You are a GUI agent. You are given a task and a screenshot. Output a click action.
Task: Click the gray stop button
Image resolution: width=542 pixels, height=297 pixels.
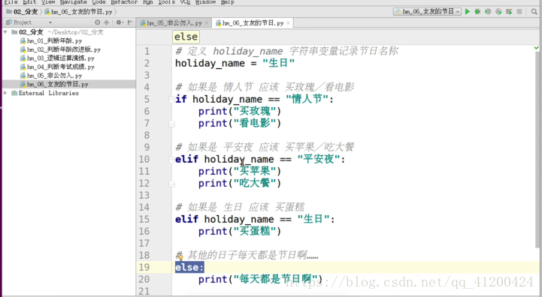[x=519, y=11]
